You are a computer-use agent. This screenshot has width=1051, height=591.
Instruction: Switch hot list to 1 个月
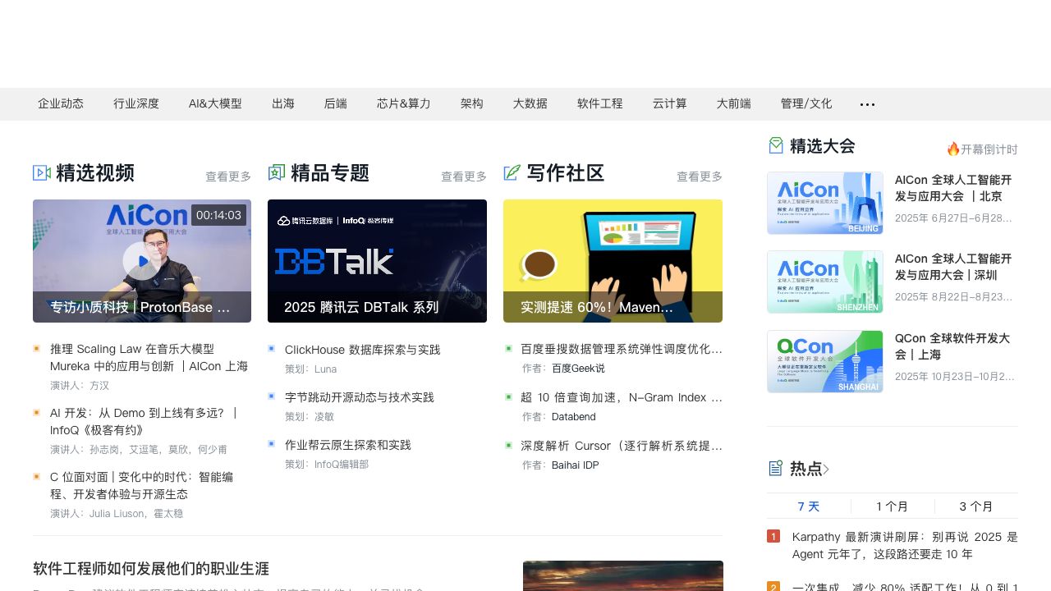coord(893,506)
